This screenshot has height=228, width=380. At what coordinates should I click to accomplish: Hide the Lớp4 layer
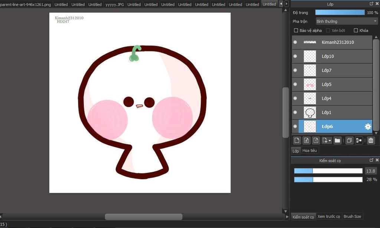[x=295, y=98]
